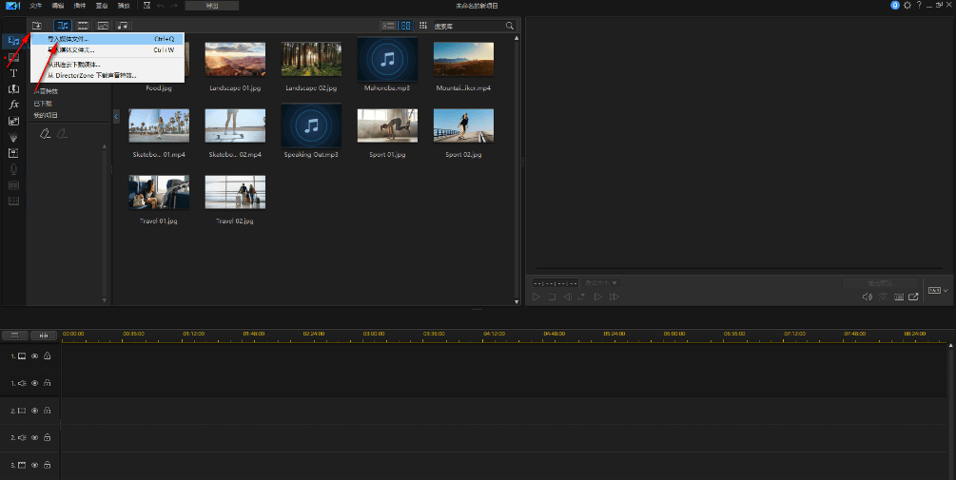The image size is (956, 480).
Task: Show only audio files in the library
Action: pos(123,26)
